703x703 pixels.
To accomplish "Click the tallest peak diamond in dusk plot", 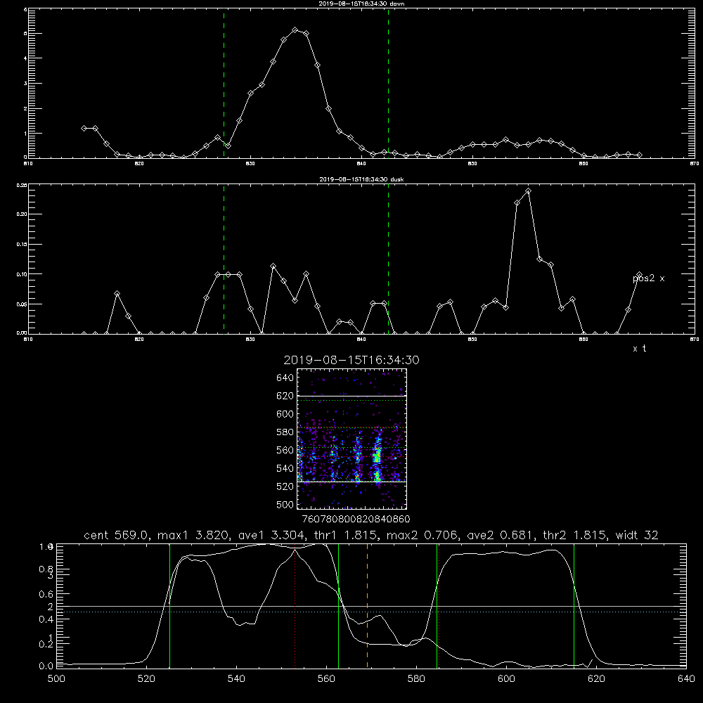I will point(528,191).
